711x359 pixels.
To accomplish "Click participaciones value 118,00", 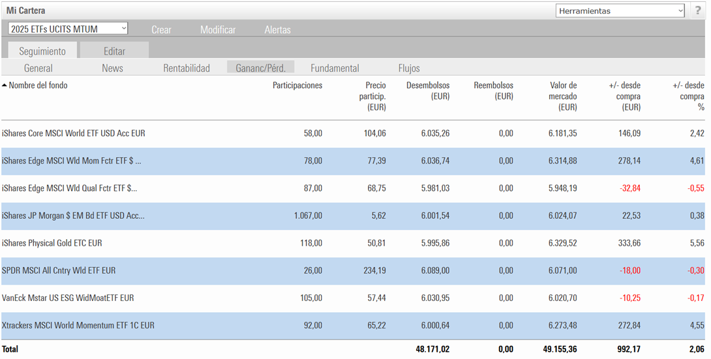I will (311, 243).
